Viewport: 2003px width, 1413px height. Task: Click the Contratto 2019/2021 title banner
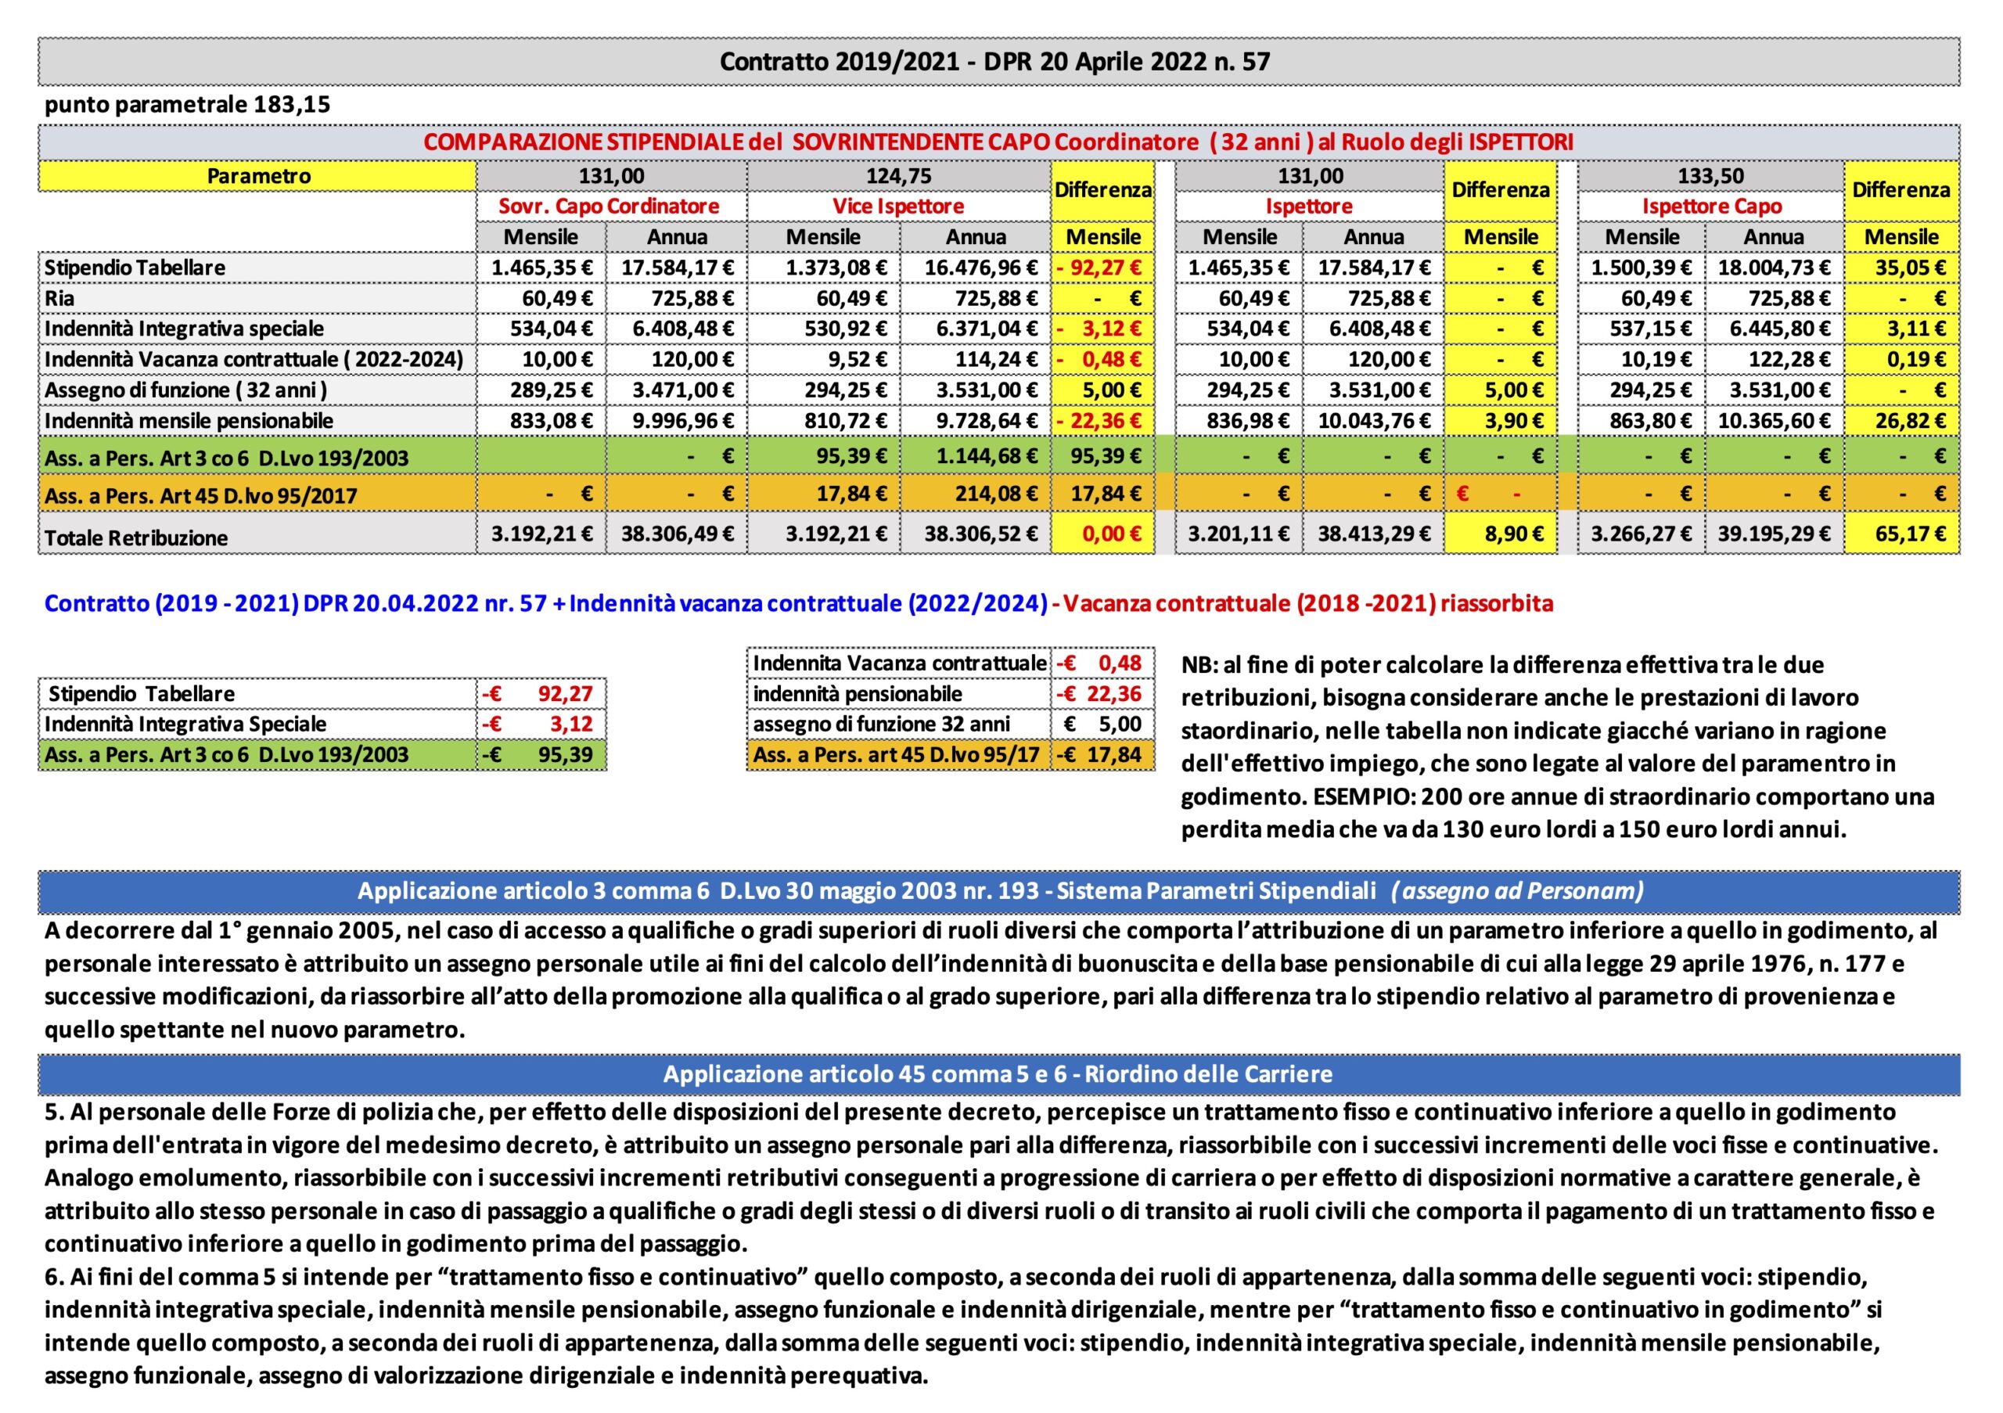click(x=999, y=61)
